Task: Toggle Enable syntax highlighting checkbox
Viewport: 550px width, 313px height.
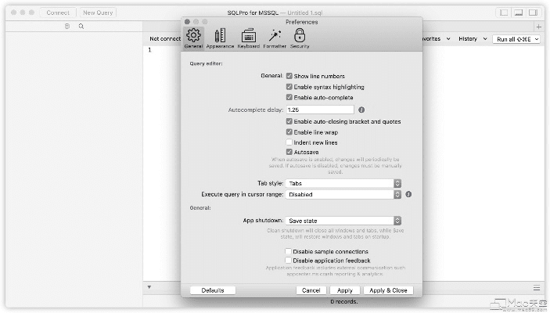Action: [289, 87]
